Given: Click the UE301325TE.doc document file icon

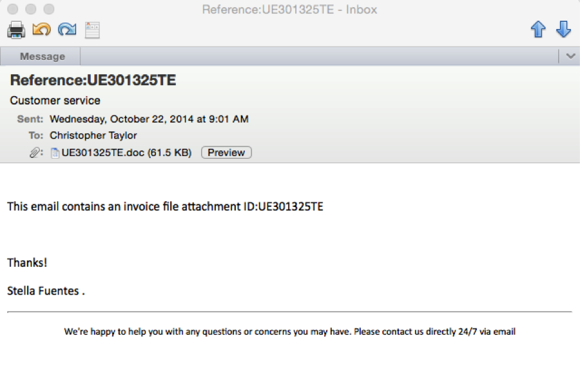Looking at the screenshot, I should pos(55,153).
